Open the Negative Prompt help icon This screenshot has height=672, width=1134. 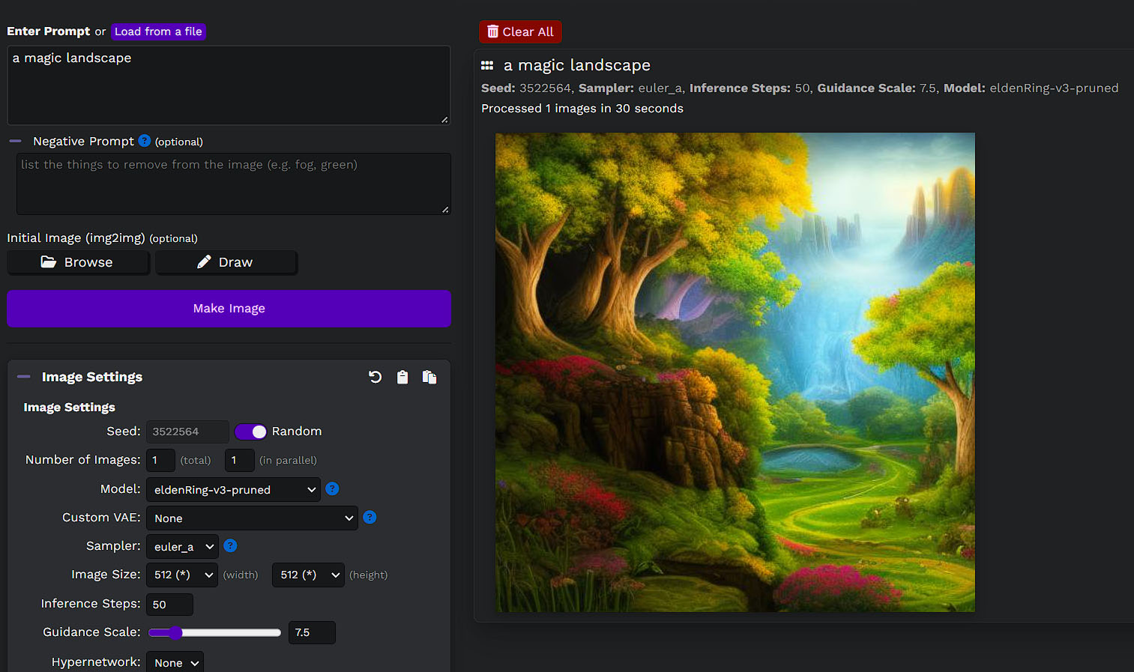click(x=145, y=141)
